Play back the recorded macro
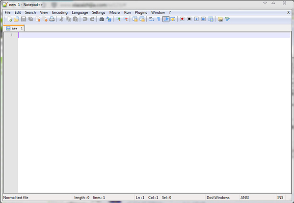The width and height of the screenshot is (294, 203). pyautogui.click(x=196, y=19)
